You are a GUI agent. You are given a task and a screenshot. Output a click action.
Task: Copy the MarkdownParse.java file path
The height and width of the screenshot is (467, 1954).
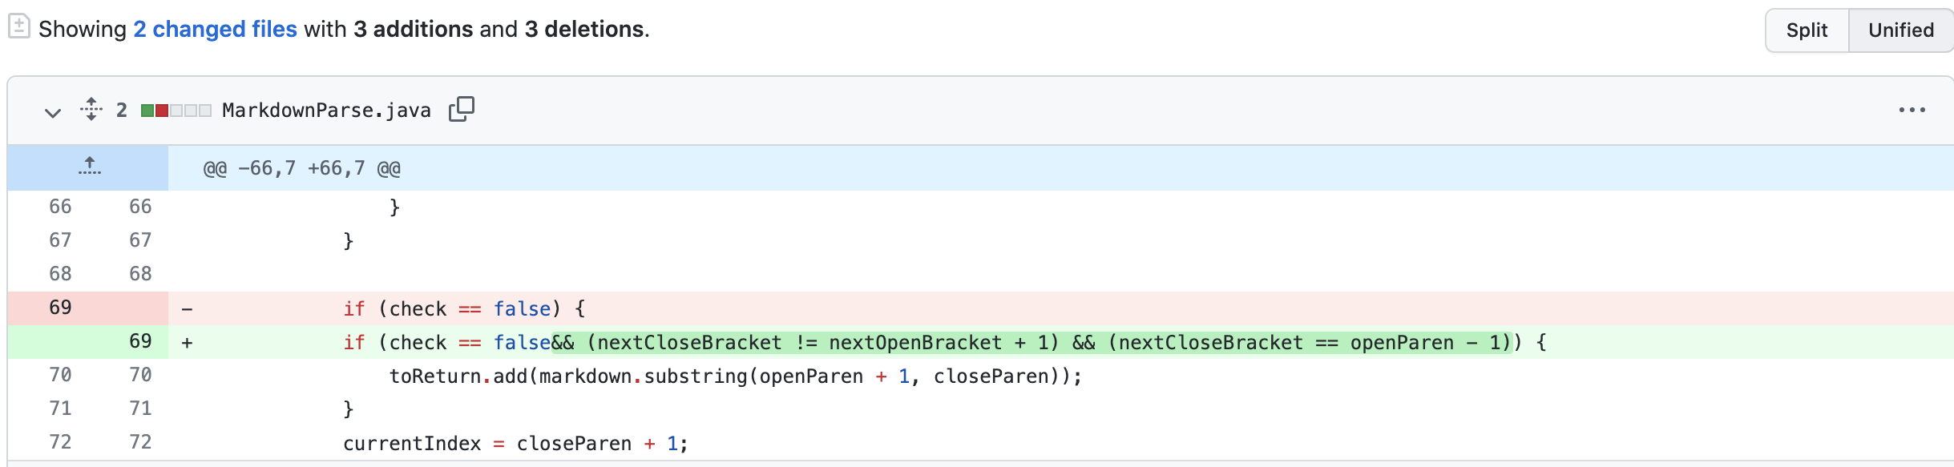pos(462,109)
